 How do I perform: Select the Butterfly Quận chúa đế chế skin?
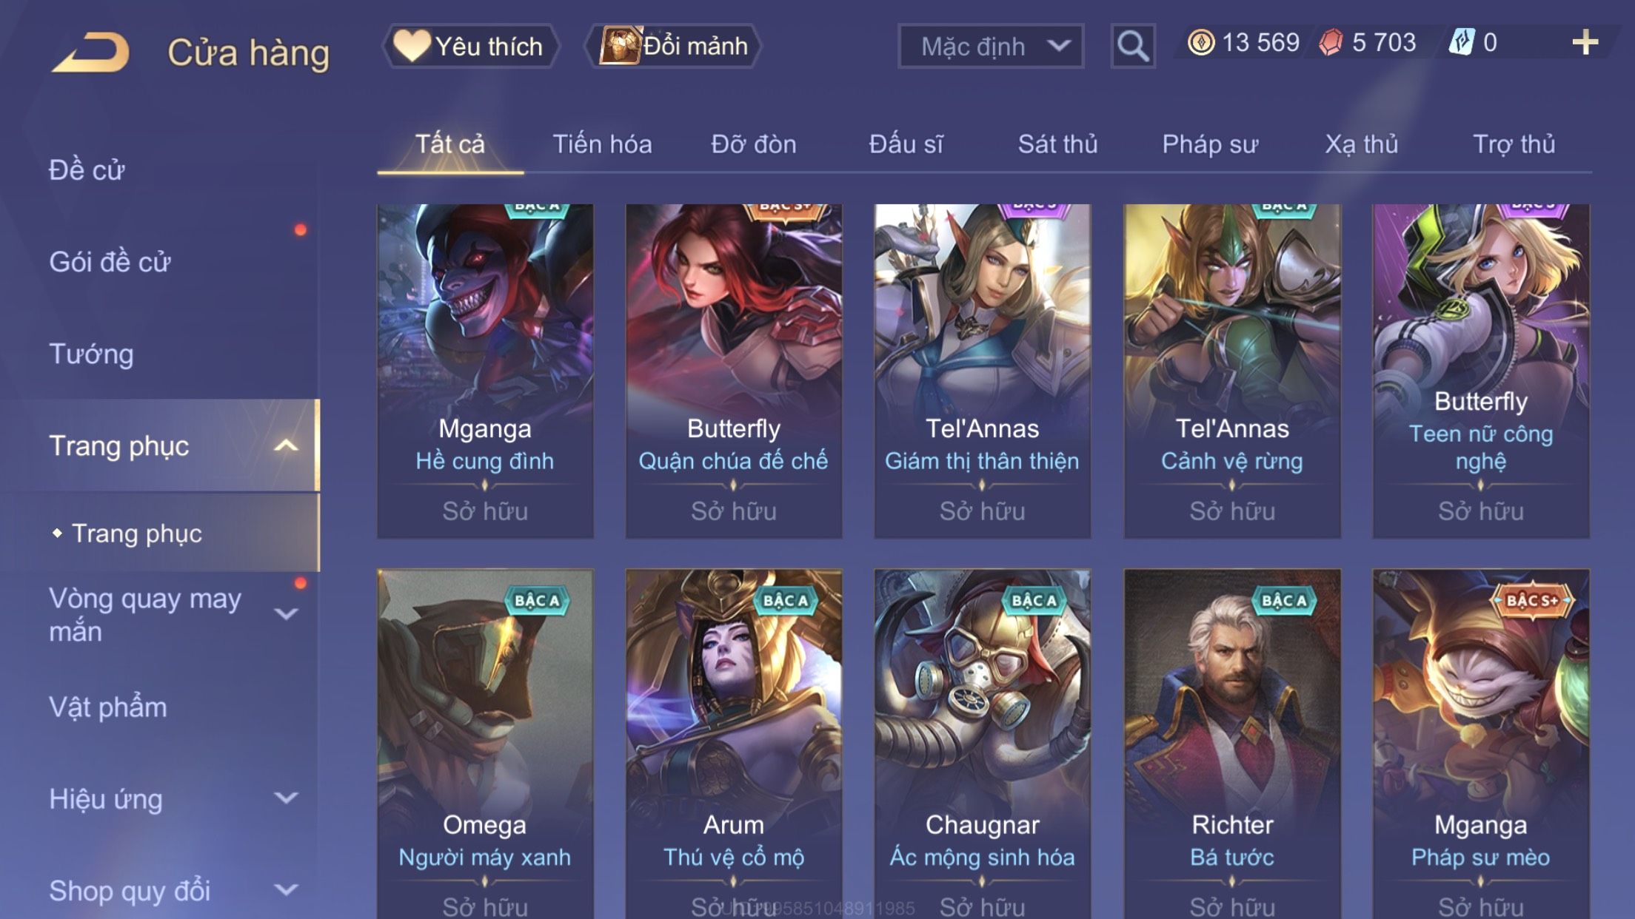[x=734, y=371]
